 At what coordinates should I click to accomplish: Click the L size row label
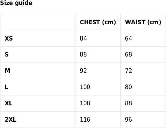pos(6,87)
